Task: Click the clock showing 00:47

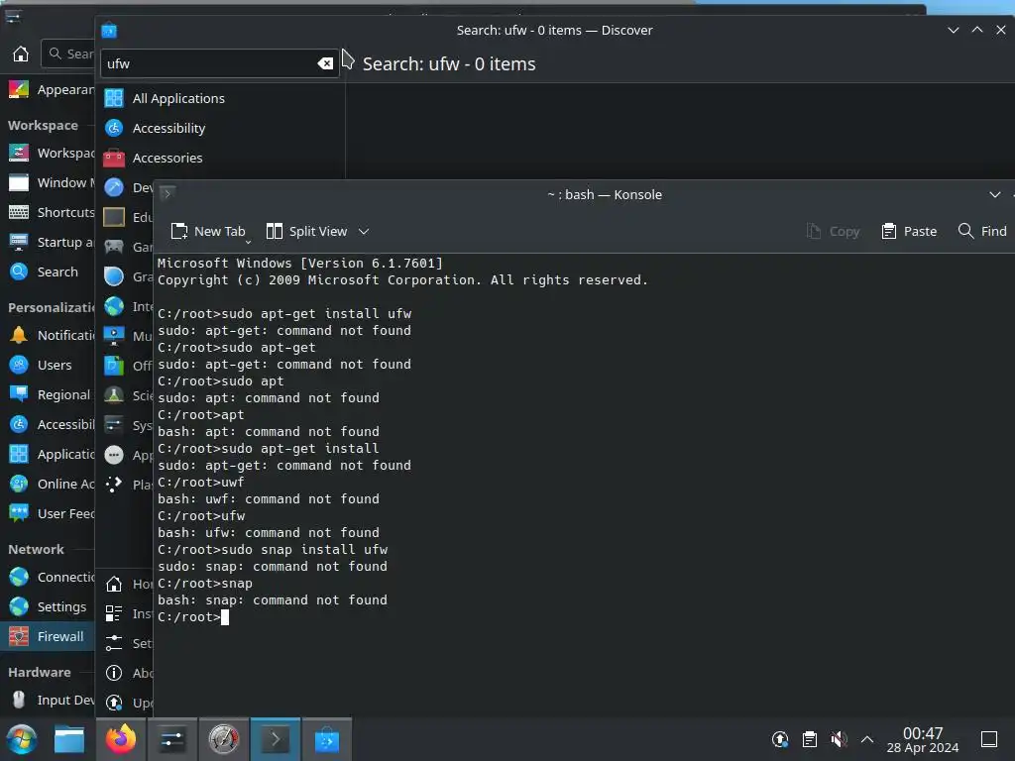Action: (923, 739)
